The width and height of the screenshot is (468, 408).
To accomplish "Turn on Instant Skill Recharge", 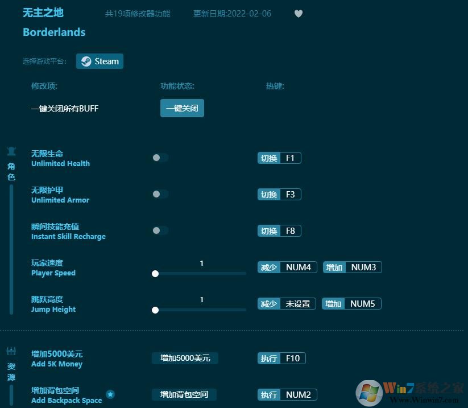I will [160, 230].
